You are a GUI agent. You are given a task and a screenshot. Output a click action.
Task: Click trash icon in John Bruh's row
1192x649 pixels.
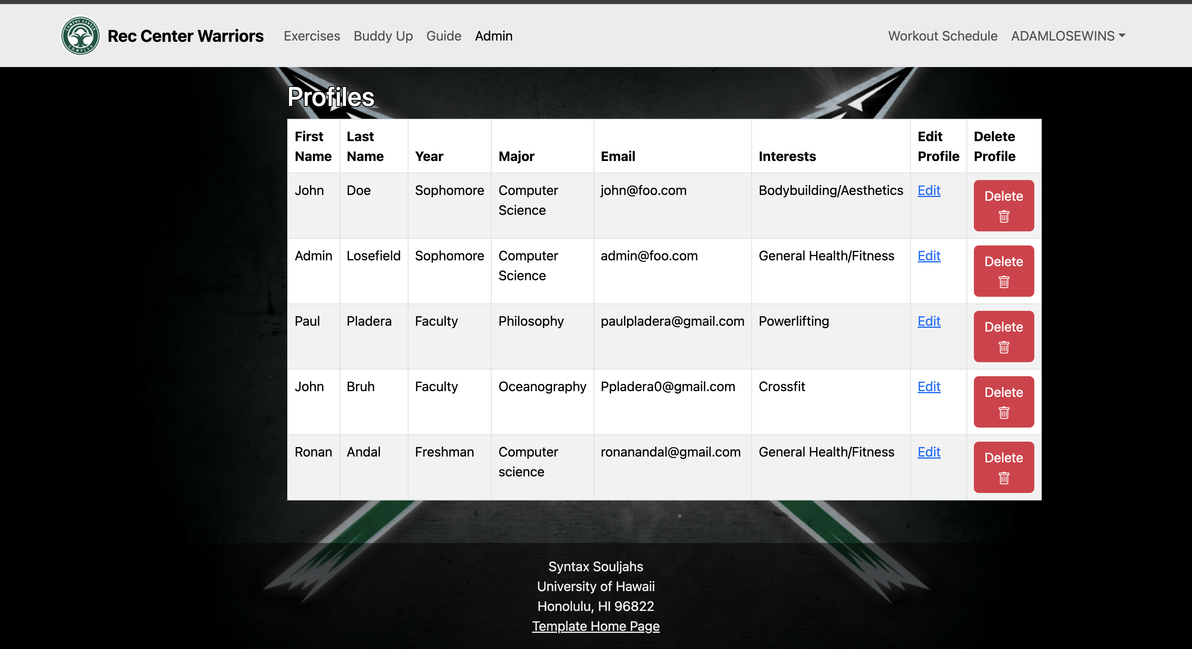click(1003, 412)
